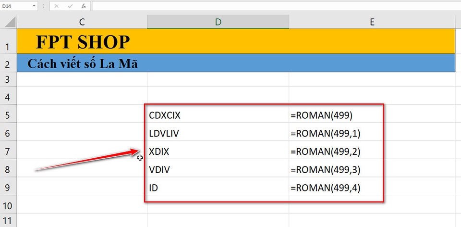
Task: Select cell containing VDIV
Action: (x=218, y=168)
